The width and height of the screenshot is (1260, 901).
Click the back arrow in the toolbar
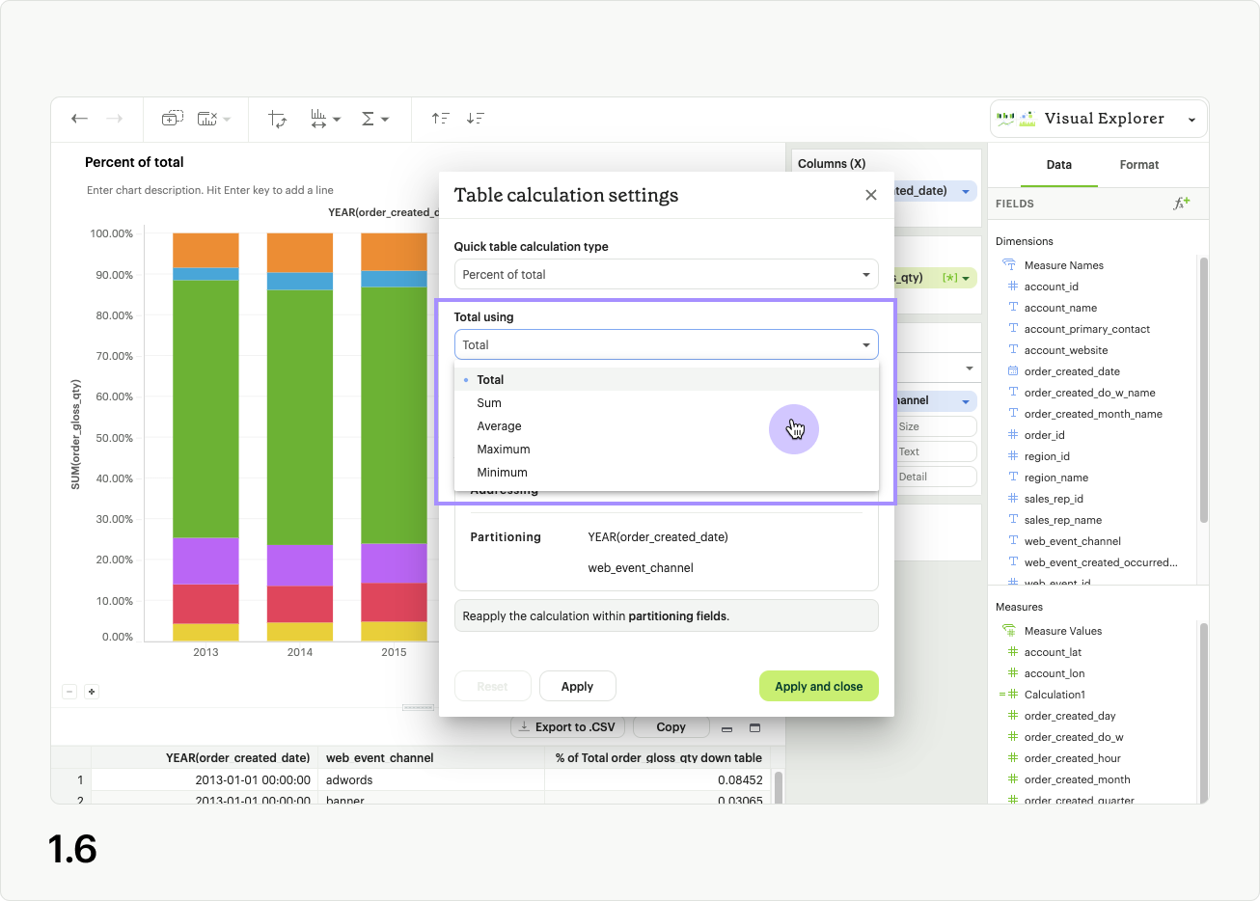(80, 119)
